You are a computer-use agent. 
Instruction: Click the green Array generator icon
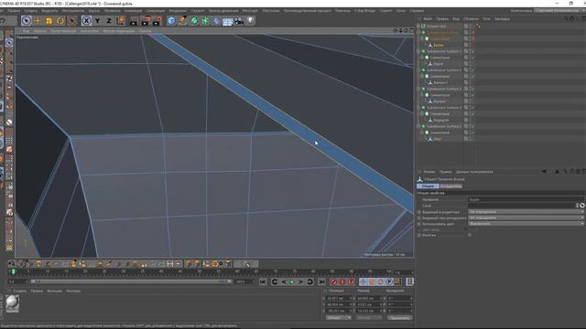205,21
